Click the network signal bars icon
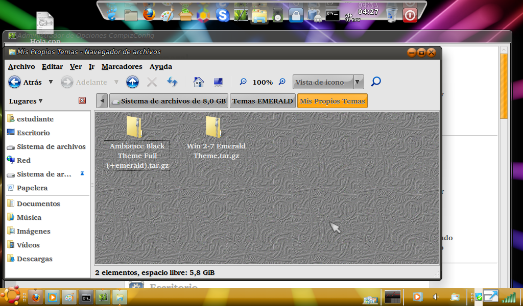523x306 pixels. [x=508, y=297]
